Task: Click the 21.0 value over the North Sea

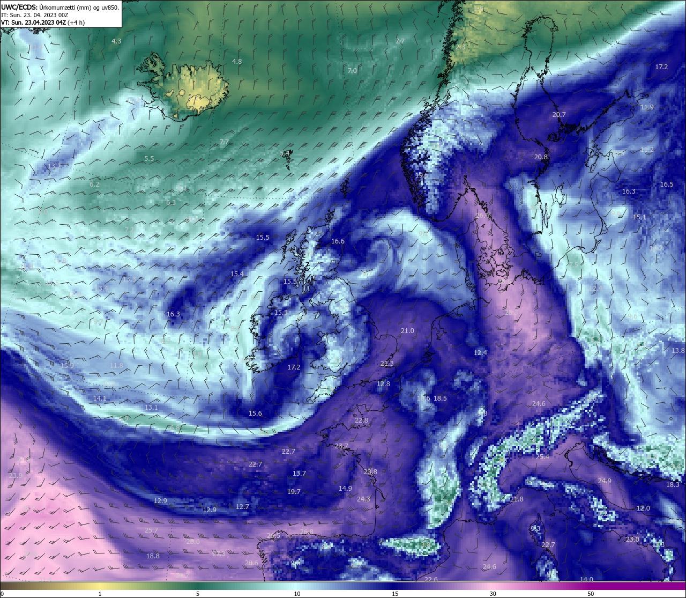Action: click(x=407, y=331)
